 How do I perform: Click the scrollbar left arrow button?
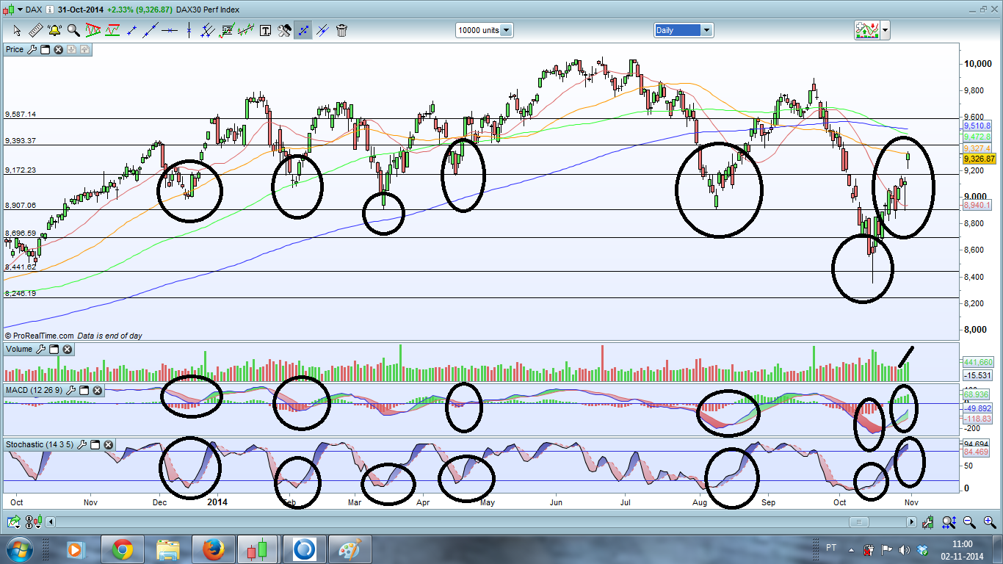pos(51,522)
